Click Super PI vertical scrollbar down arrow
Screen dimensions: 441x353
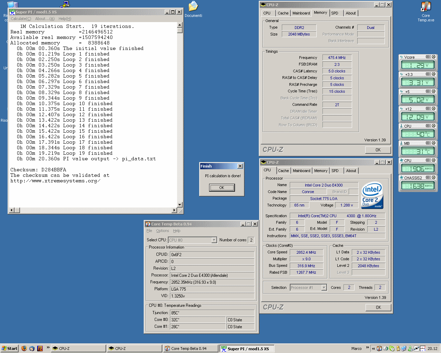click(180, 205)
